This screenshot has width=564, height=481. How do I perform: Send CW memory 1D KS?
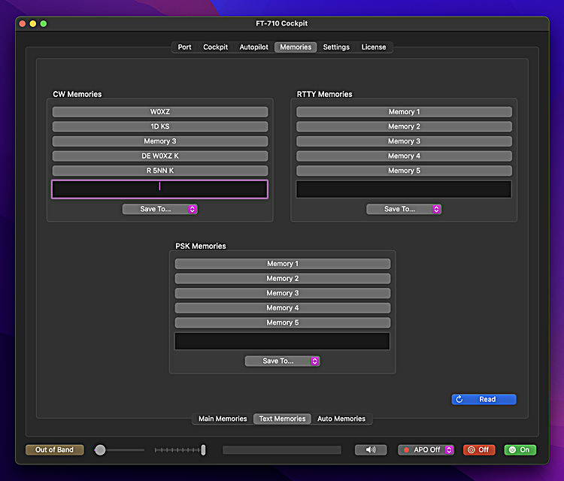tap(160, 126)
